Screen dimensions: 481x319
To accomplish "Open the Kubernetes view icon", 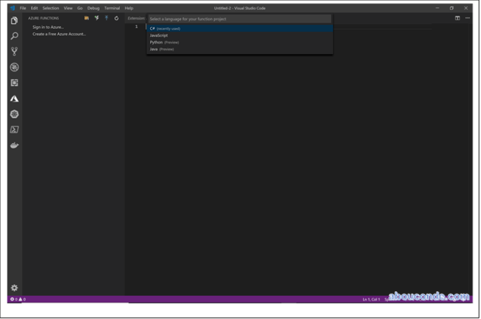I will point(14,114).
